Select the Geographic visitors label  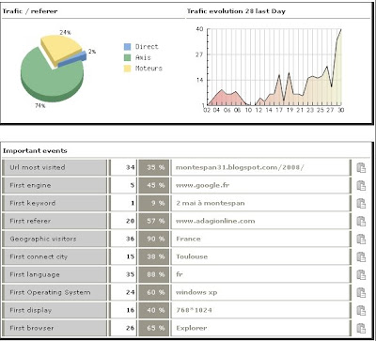pos(43,239)
